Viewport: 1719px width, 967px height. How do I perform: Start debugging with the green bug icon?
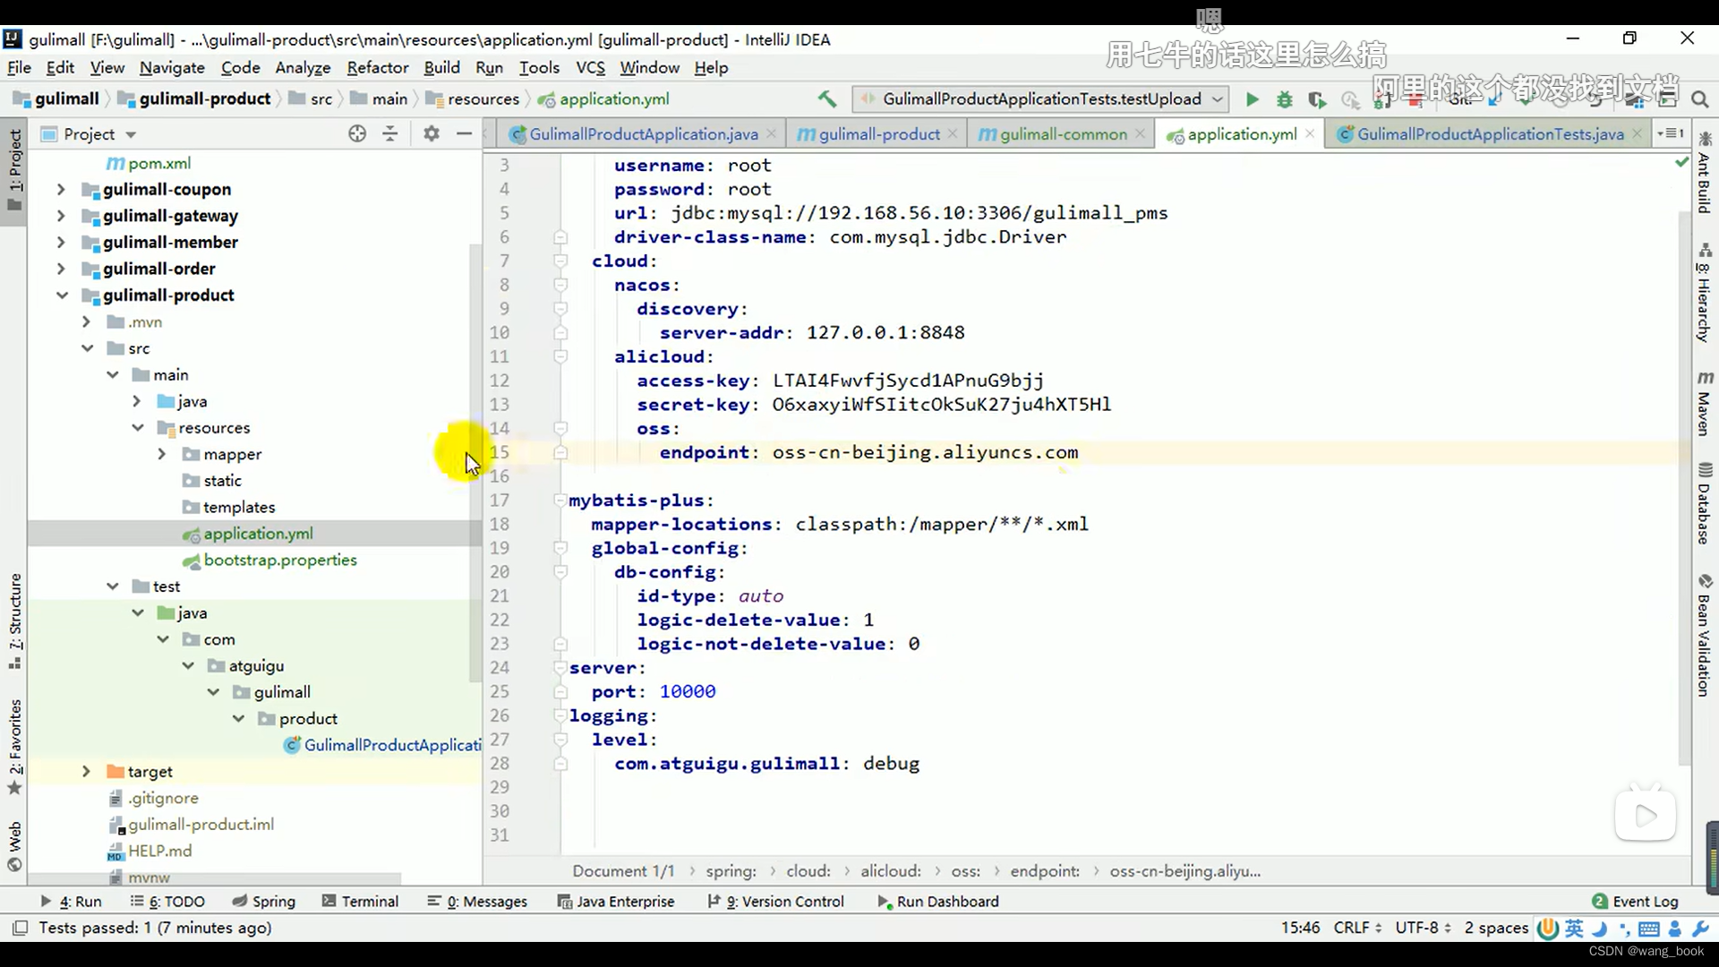1284,99
